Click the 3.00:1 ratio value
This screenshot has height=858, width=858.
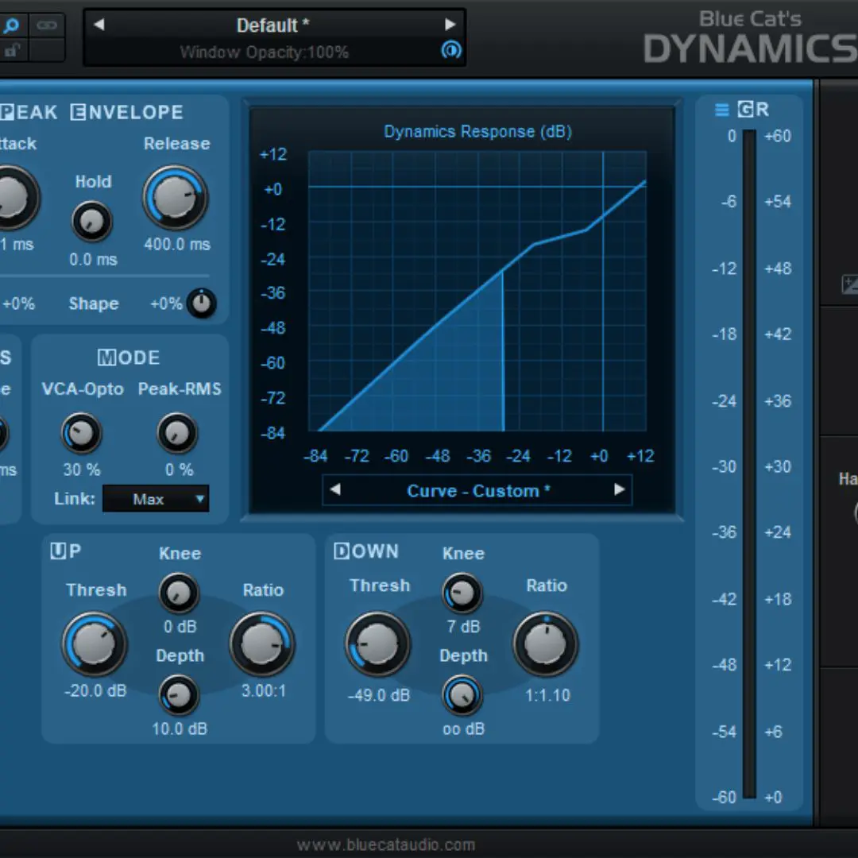(x=263, y=690)
